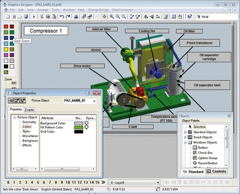Click the dynamic bulb for Background Color
240x194 pixels.
pyautogui.click(x=86, y=123)
